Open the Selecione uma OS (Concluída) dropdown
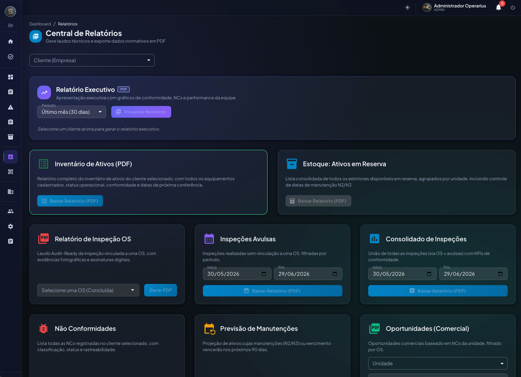 [x=88, y=290]
